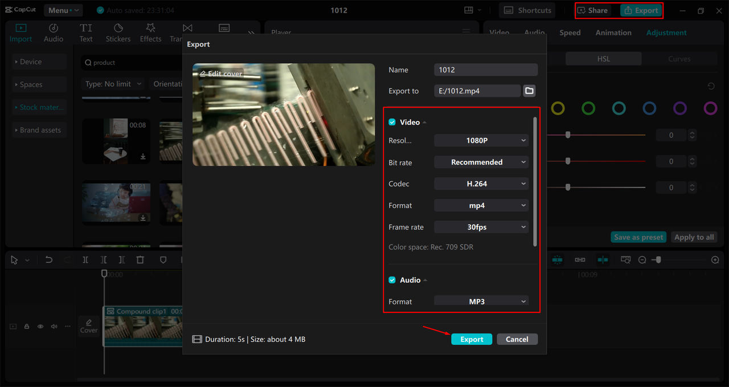Click the zoom-to-fit timeline icon

[x=625, y=260]
